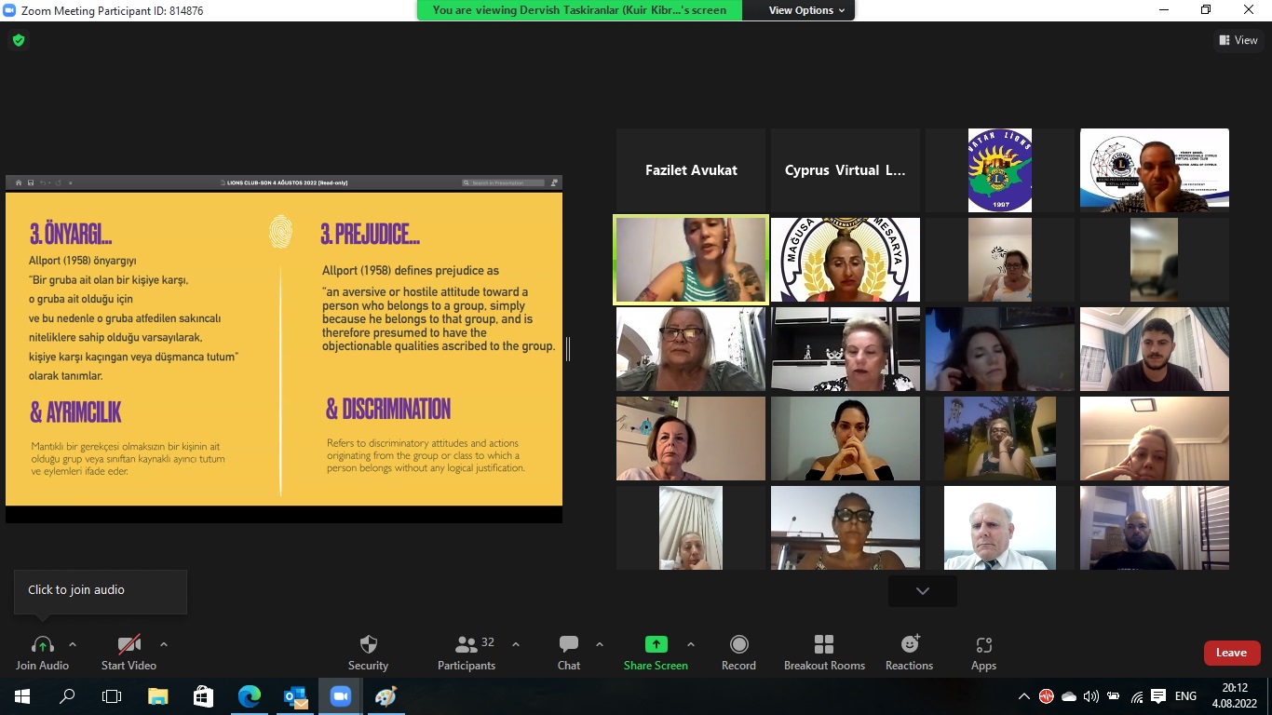Select the Fazilet Avukat participant tile
The height and width of the screenshot is (715, 1272).
pos(691,170)
